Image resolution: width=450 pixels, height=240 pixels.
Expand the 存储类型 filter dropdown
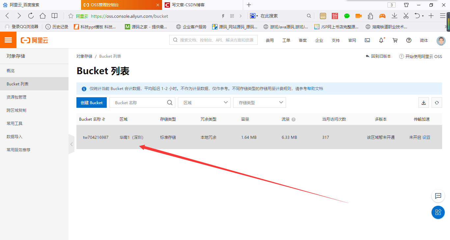click(259, 102)
